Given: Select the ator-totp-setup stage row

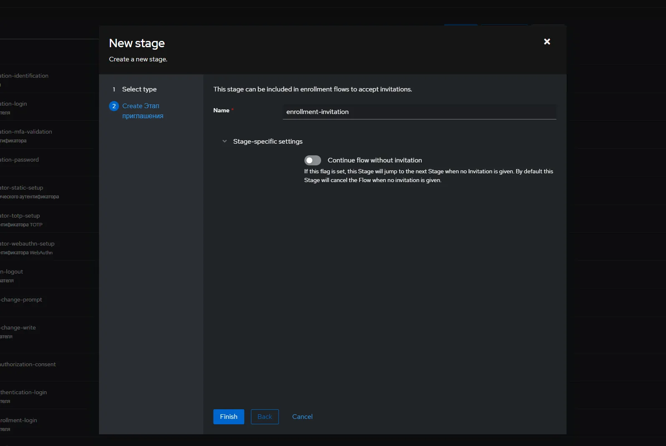Looking at the screenshot, I should pos(20,216).
